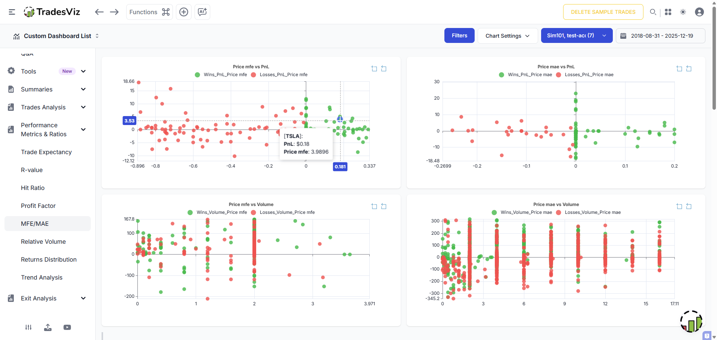Collapse the Performance Metrics & Ratios section
Screen dimensions: 717x340
(x=83, y=130)
